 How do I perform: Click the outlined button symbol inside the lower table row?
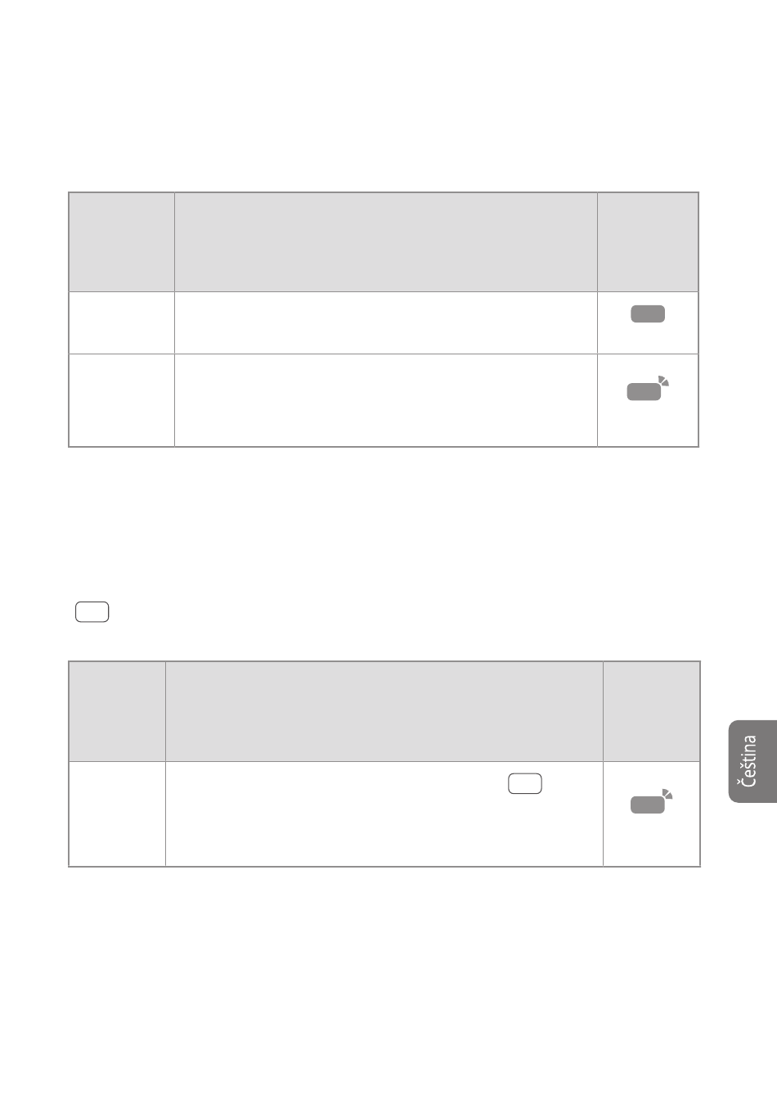tap(525, 783)
